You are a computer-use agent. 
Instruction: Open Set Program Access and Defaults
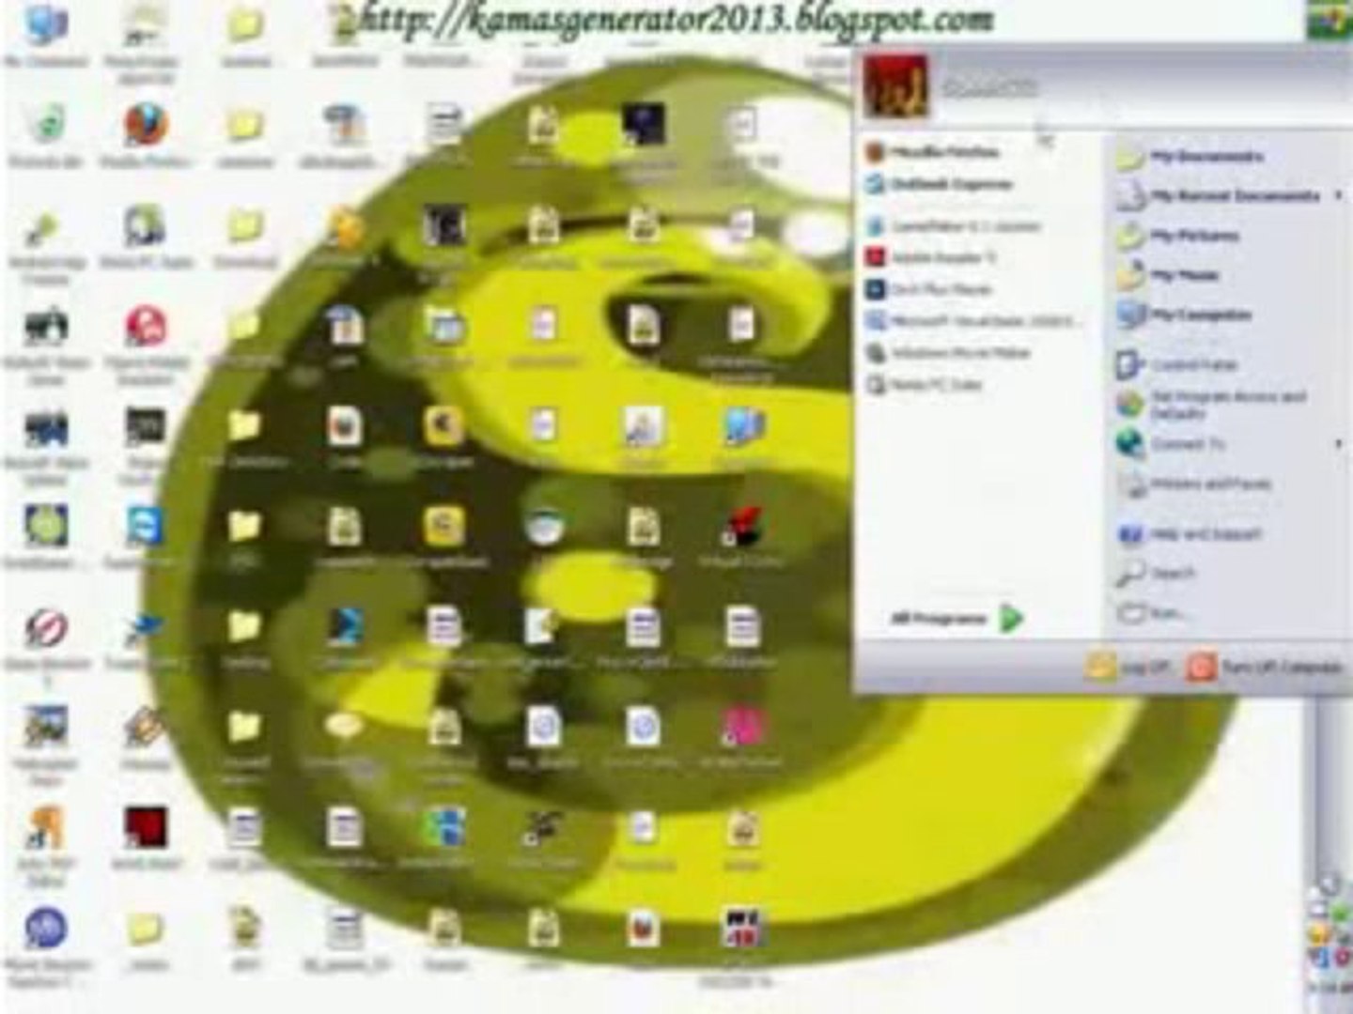click(1212, 405)
